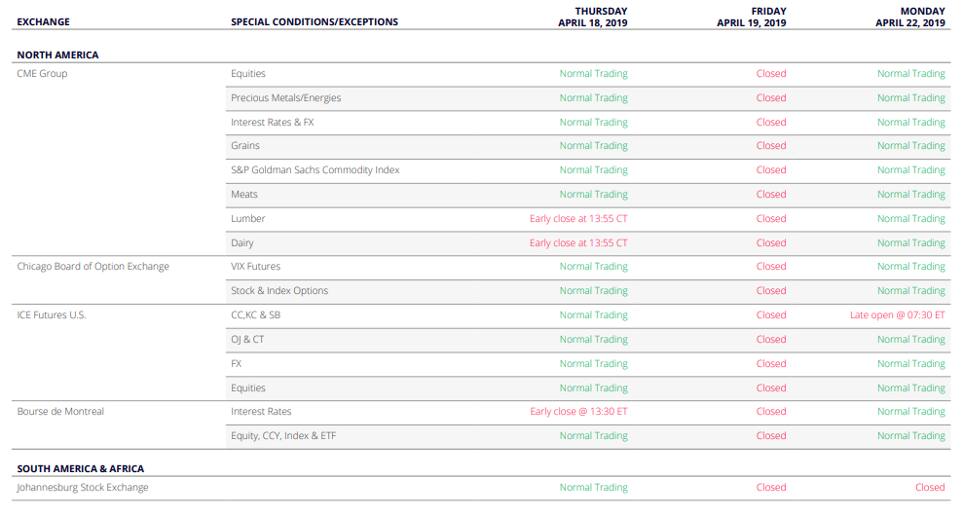Click Johannesburg Stock Exchange's Monday Closed cell
This screenshot has width=964, height=516.
point(930,488)
